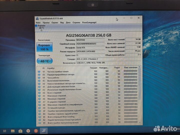
Task: Select the row Перераспределённые сектора
Action: click(x=88, y=74)
